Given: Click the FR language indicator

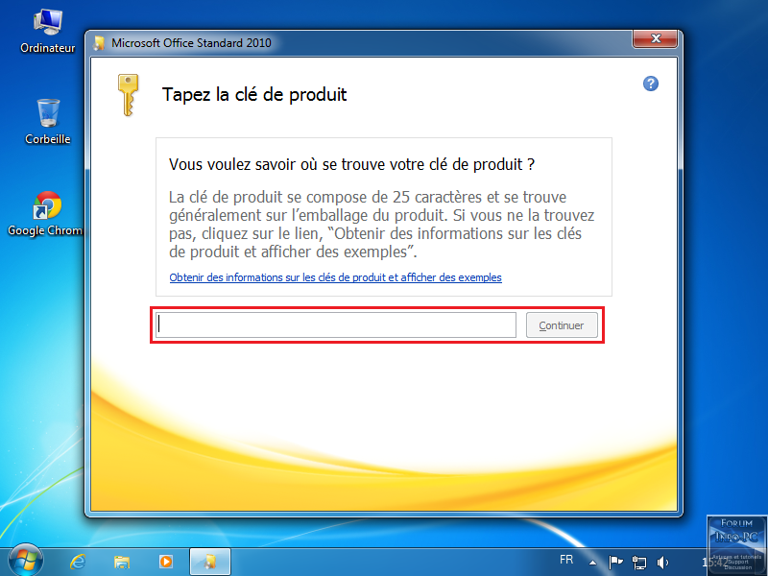Looking at the screenshot, I should point(566,560).
